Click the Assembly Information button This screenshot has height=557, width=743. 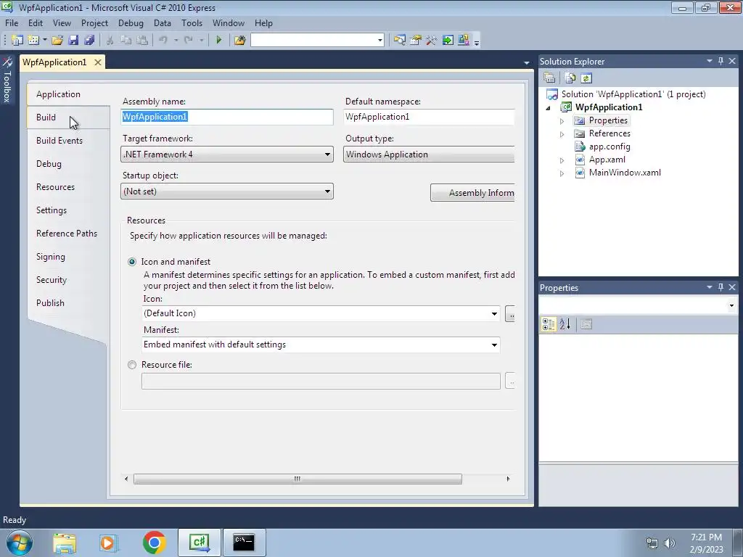point(472,193)
